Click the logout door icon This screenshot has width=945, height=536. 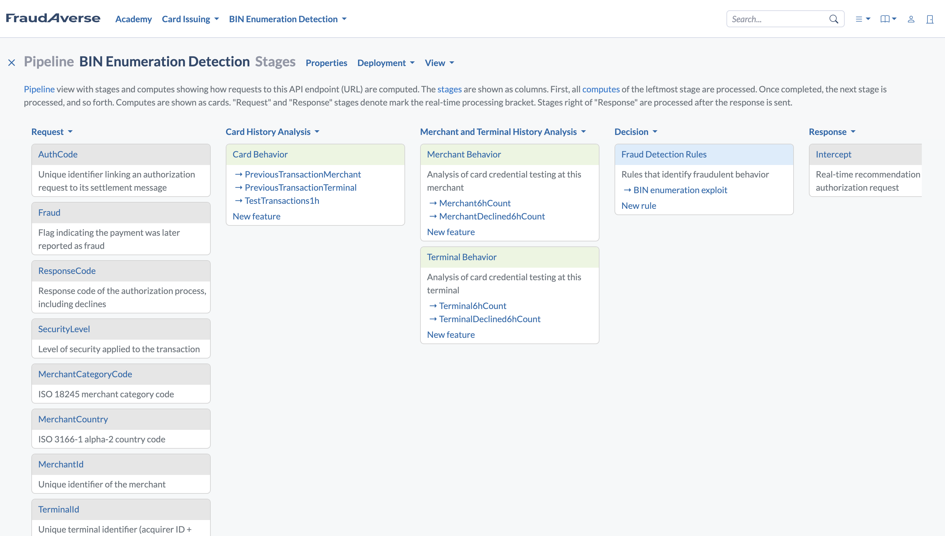(x=930, y=19)
